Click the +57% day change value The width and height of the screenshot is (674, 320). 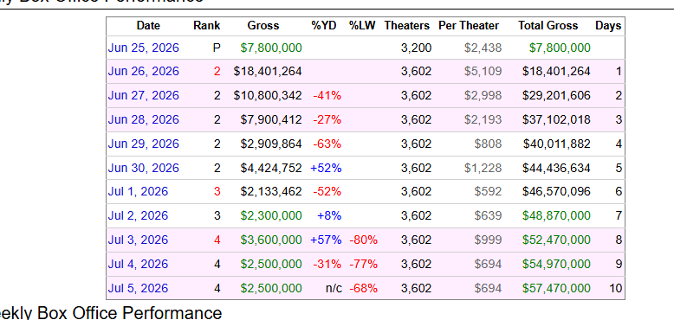[x=326, y=240]
